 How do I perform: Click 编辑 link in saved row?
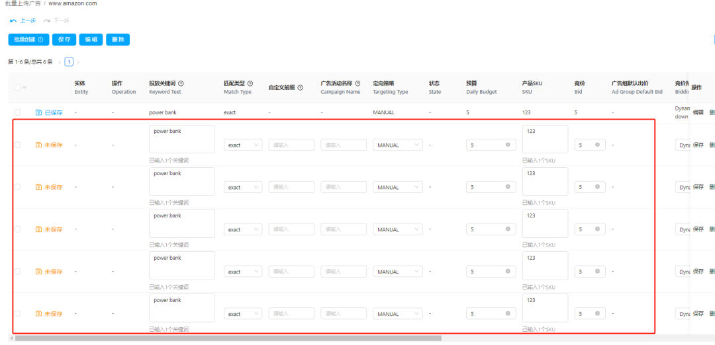[x=698, y=112]
